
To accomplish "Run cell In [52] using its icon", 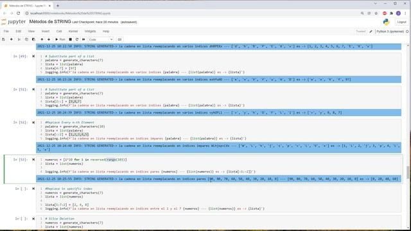I will pos(33,123).
